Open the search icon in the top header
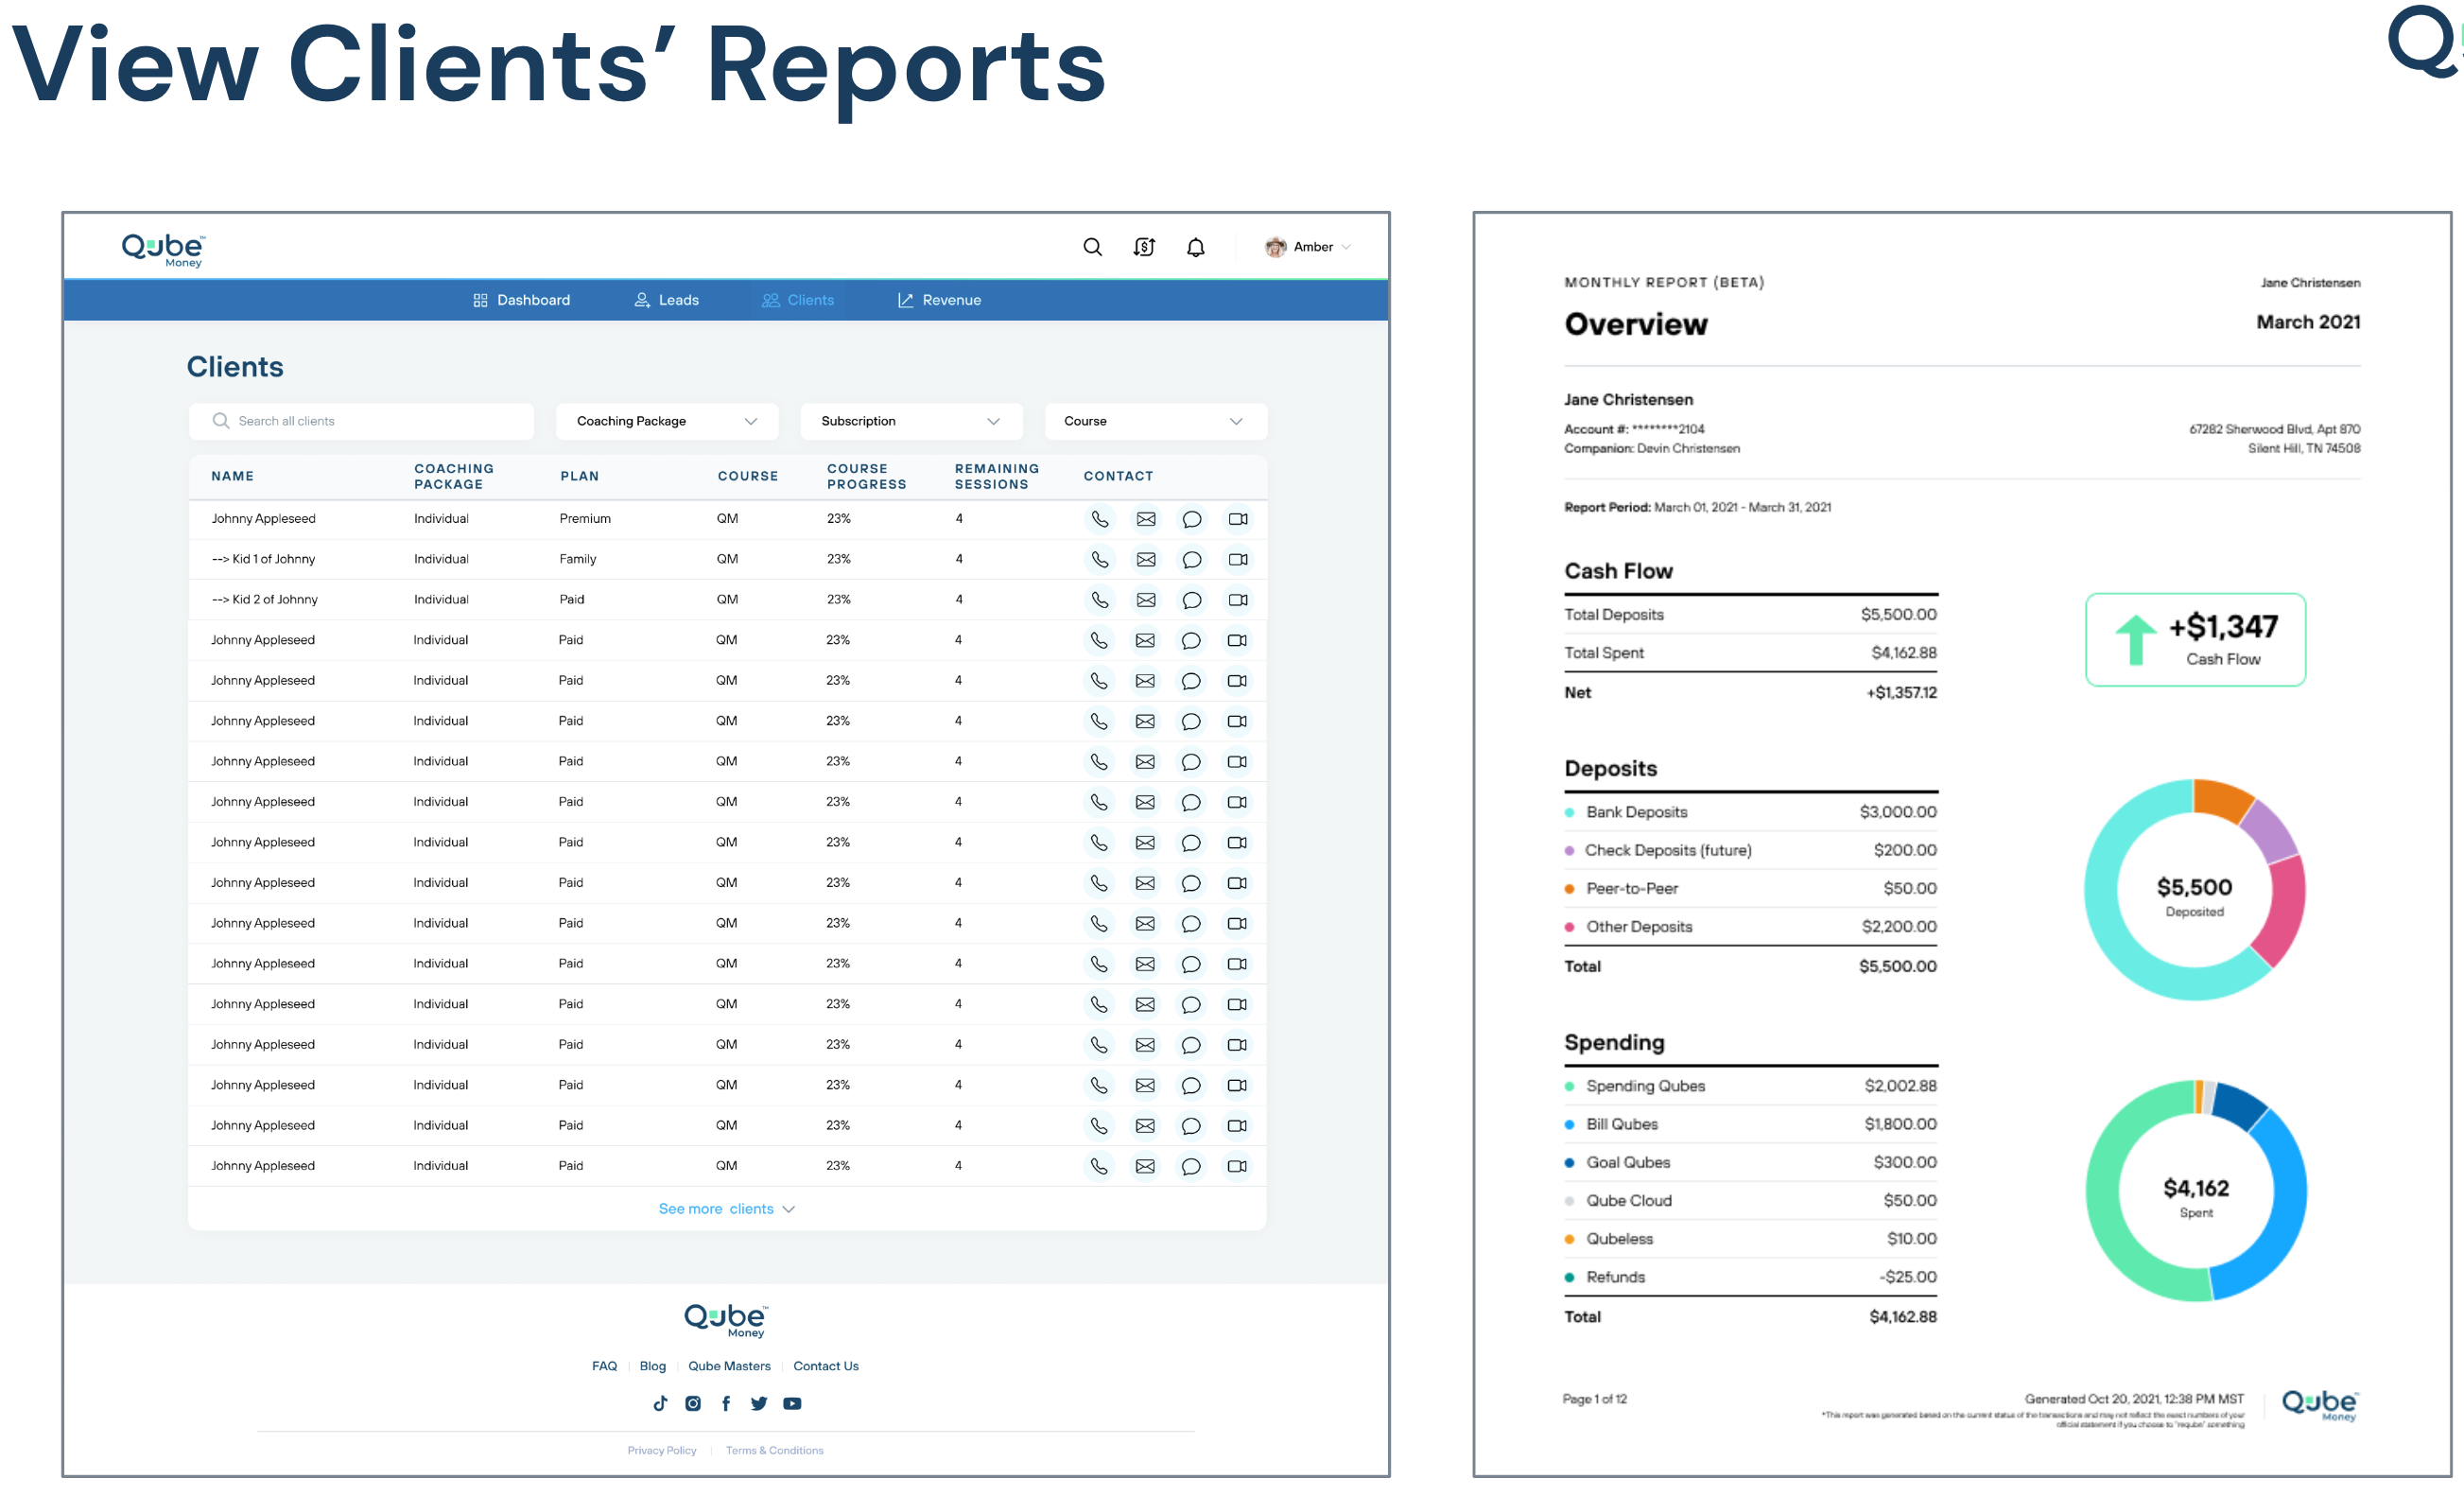 pyautogui.click(x=1092, y=247)
